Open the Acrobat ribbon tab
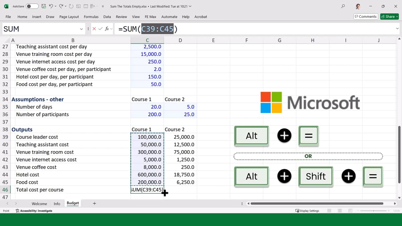This screenshot has height=226, width=402. (x=201, y=17)
